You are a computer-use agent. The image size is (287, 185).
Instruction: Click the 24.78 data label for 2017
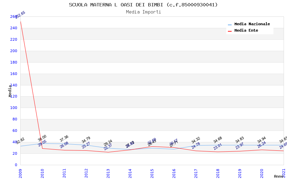(196, 145)
